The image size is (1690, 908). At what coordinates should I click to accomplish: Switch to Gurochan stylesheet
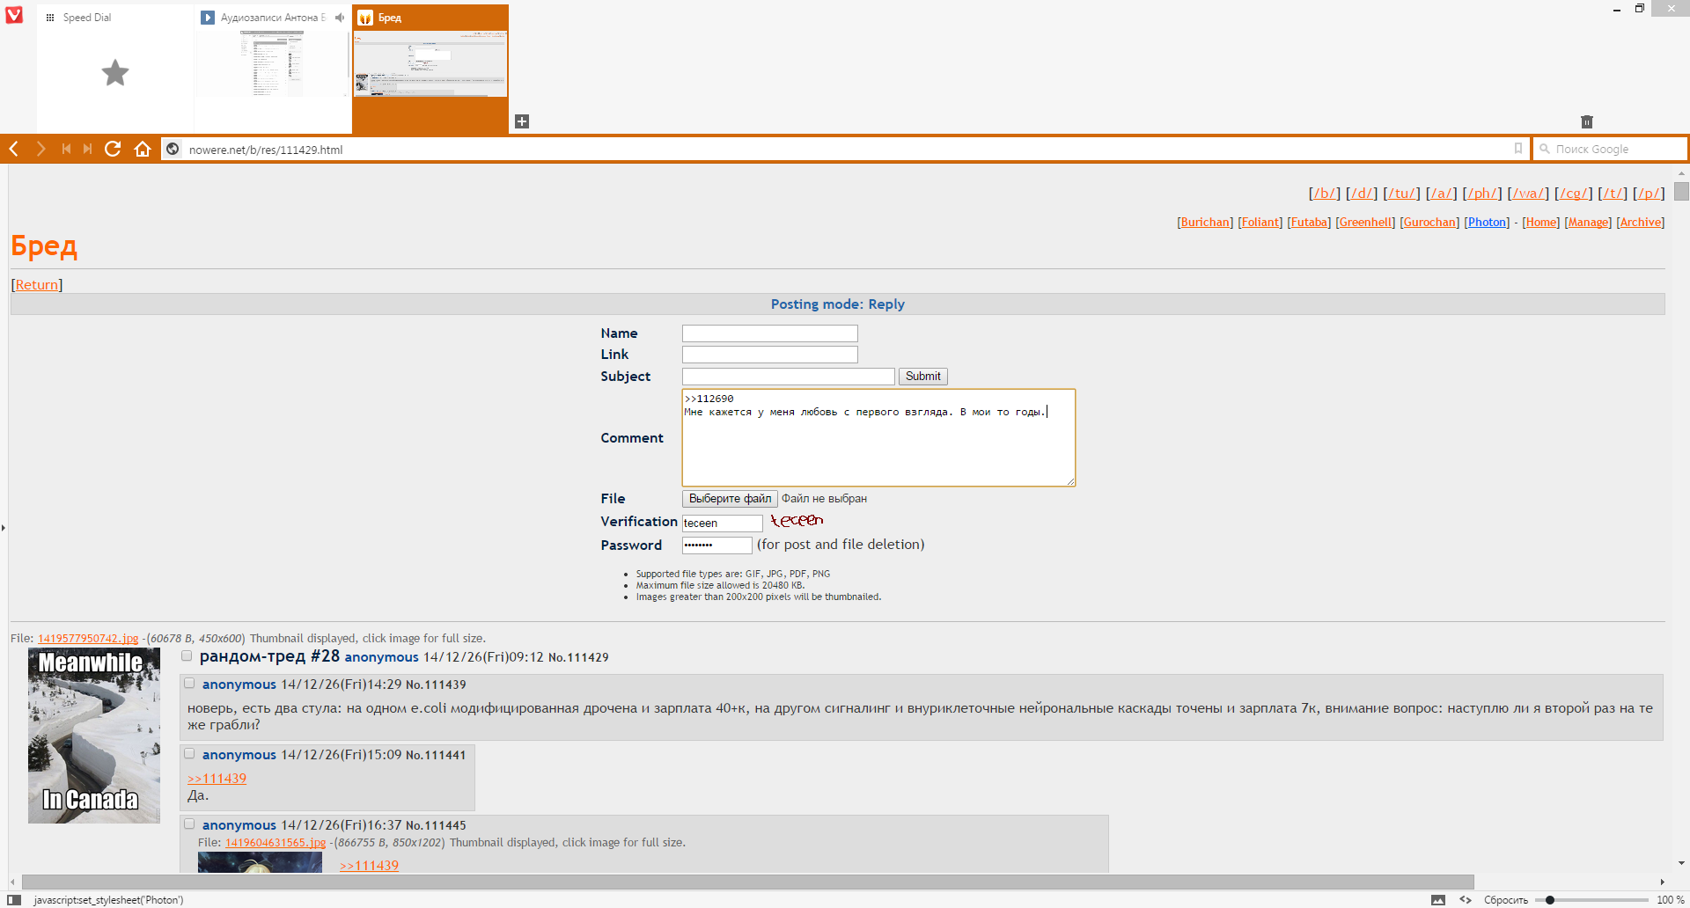coord(1429,223)
